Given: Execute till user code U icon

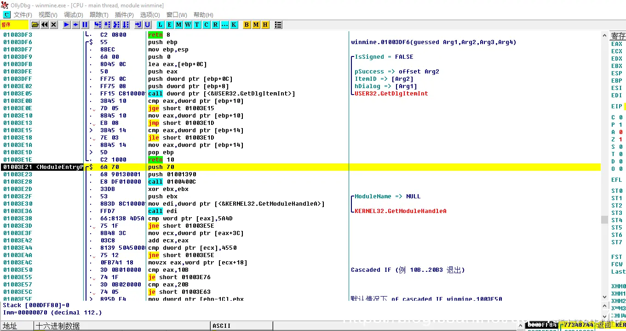Looking at the screenshot, I should (x=147, y=25).
